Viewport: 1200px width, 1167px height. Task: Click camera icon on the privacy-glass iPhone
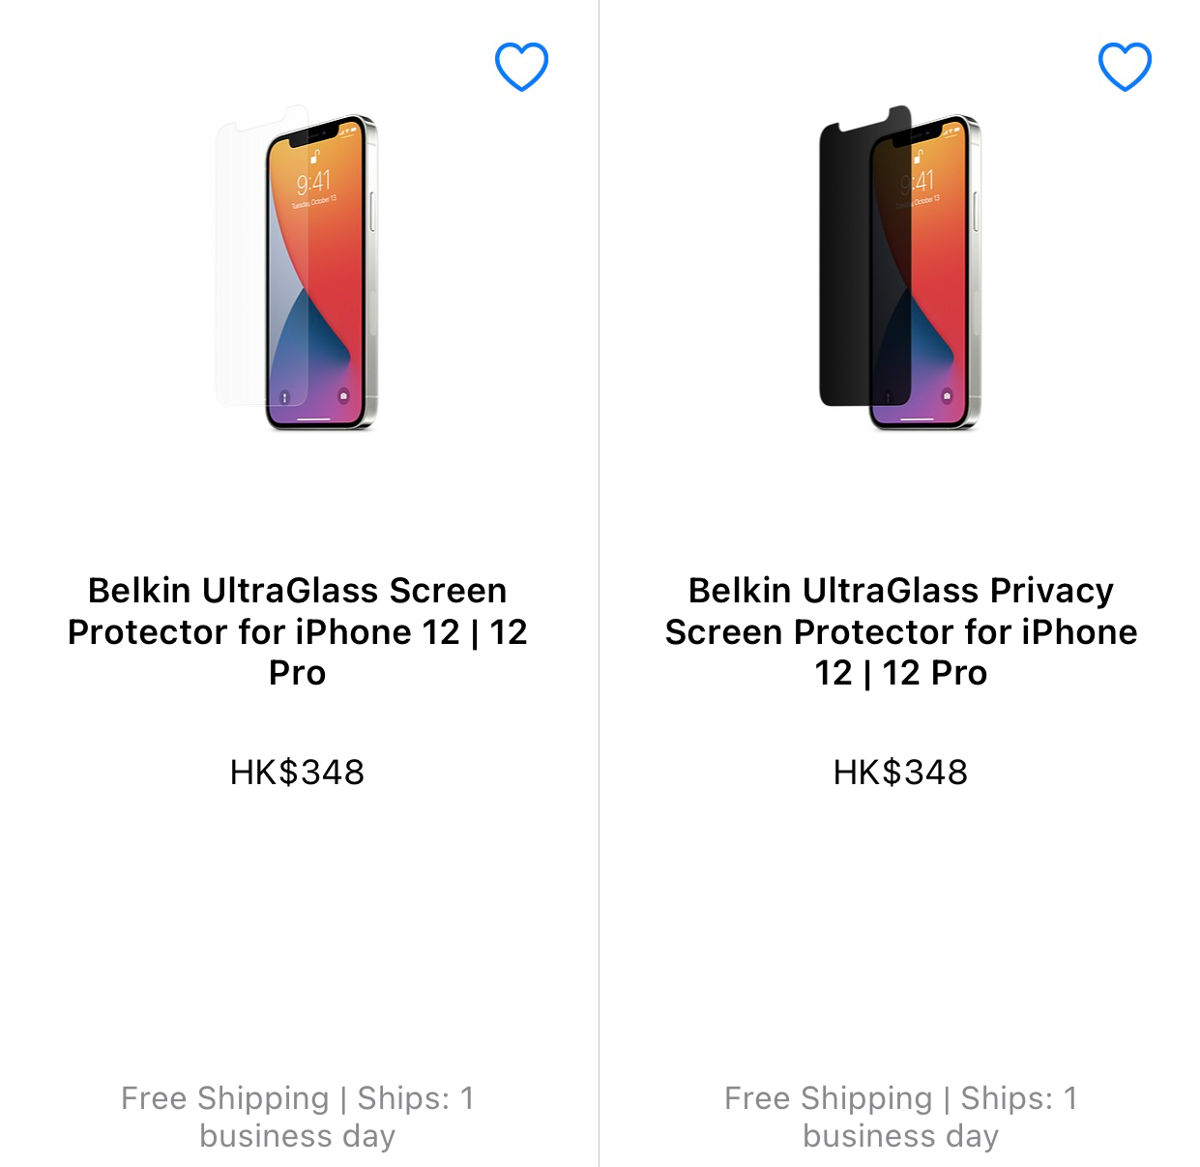tap(947, 396)
